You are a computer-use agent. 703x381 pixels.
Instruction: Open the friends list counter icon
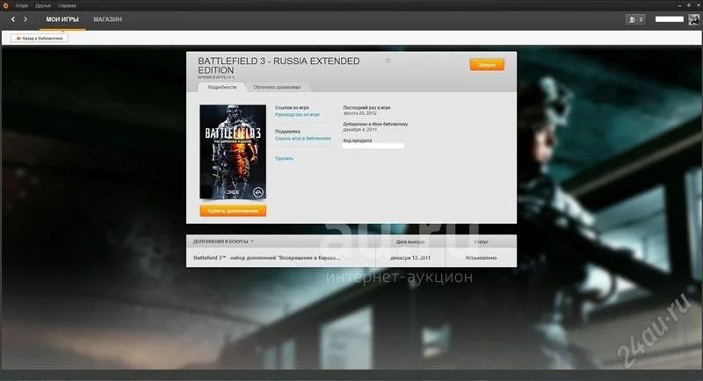point(635,19)
